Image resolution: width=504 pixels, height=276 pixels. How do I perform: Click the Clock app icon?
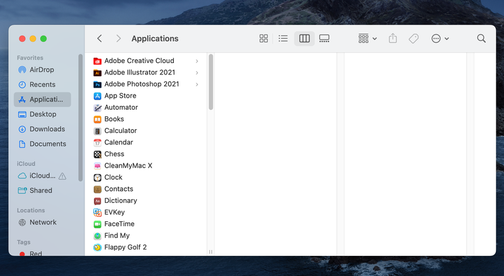[x=98, y=178]
